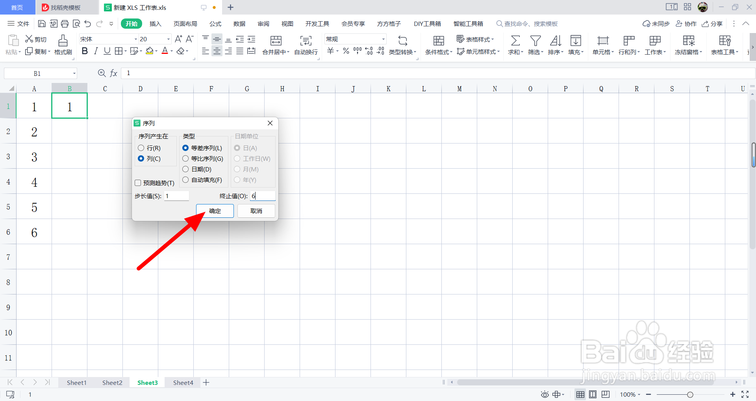
Task: Expand the quick access toolbar customize arrow
Action: pos(111,24)
